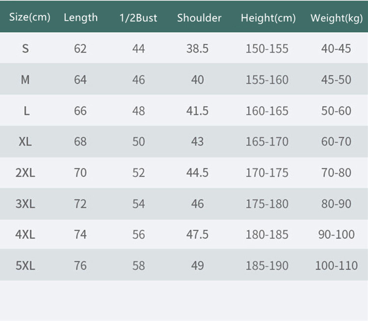368x321 pixels.
Task: Click the Weight(kg) column header
Action: 336,18
